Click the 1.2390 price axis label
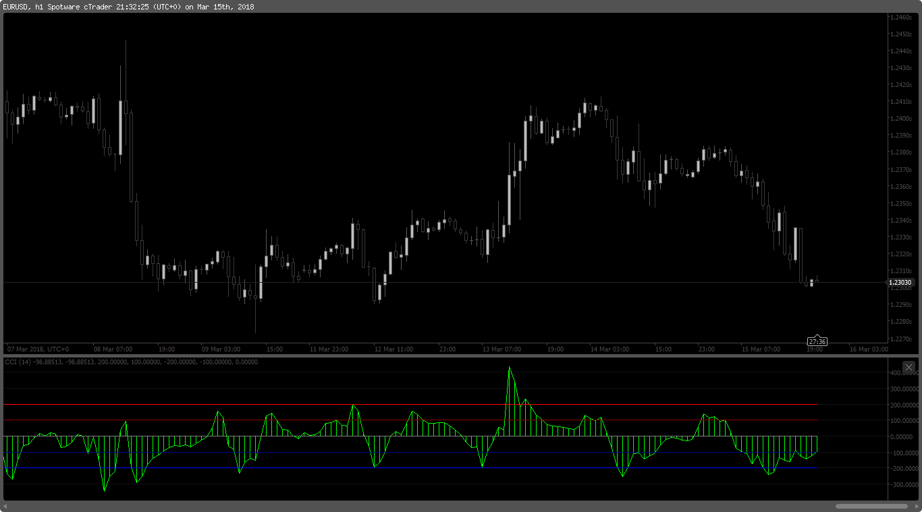 (901, 136)
